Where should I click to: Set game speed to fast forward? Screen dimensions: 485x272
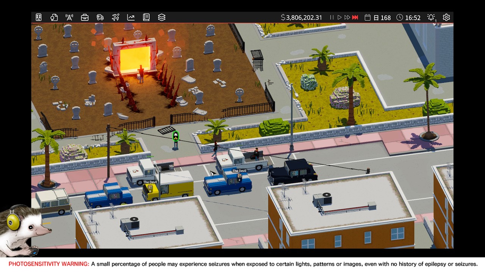(x=347, y=17)
